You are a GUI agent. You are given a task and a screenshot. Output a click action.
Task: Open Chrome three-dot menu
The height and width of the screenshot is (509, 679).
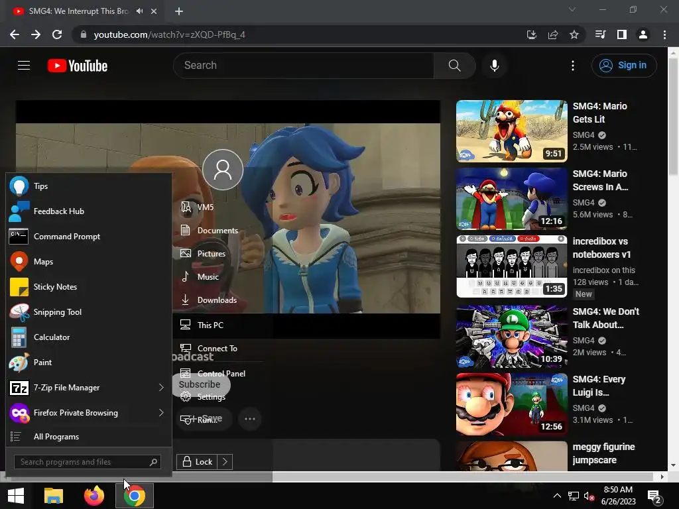point(664,34)
